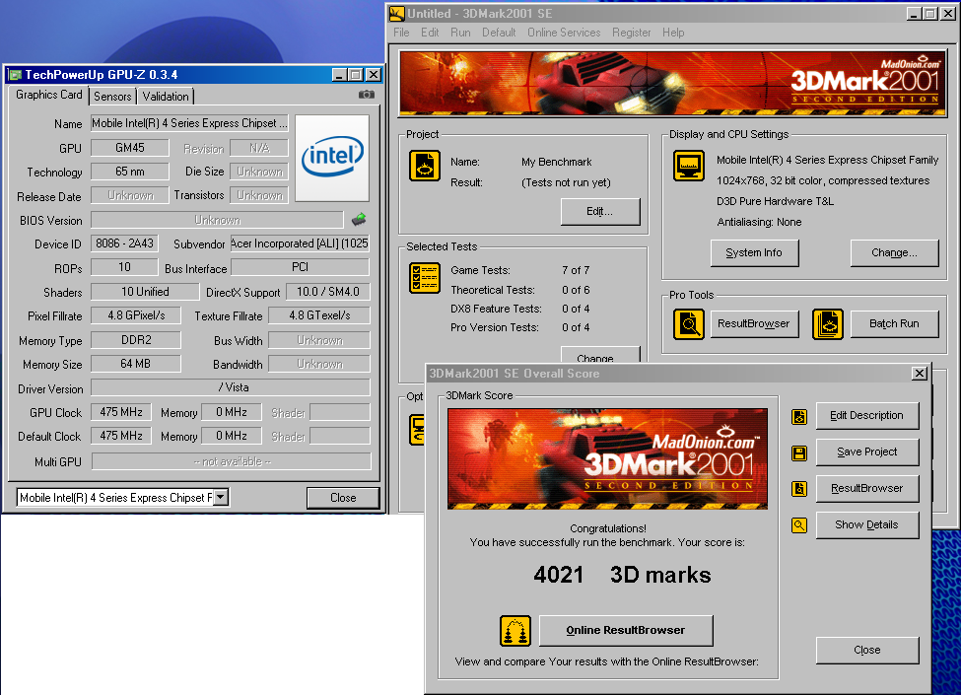The image size is (961, 695).
Task: Open the Edit menu in 3DMark2001
Action: tap(430, 33)
